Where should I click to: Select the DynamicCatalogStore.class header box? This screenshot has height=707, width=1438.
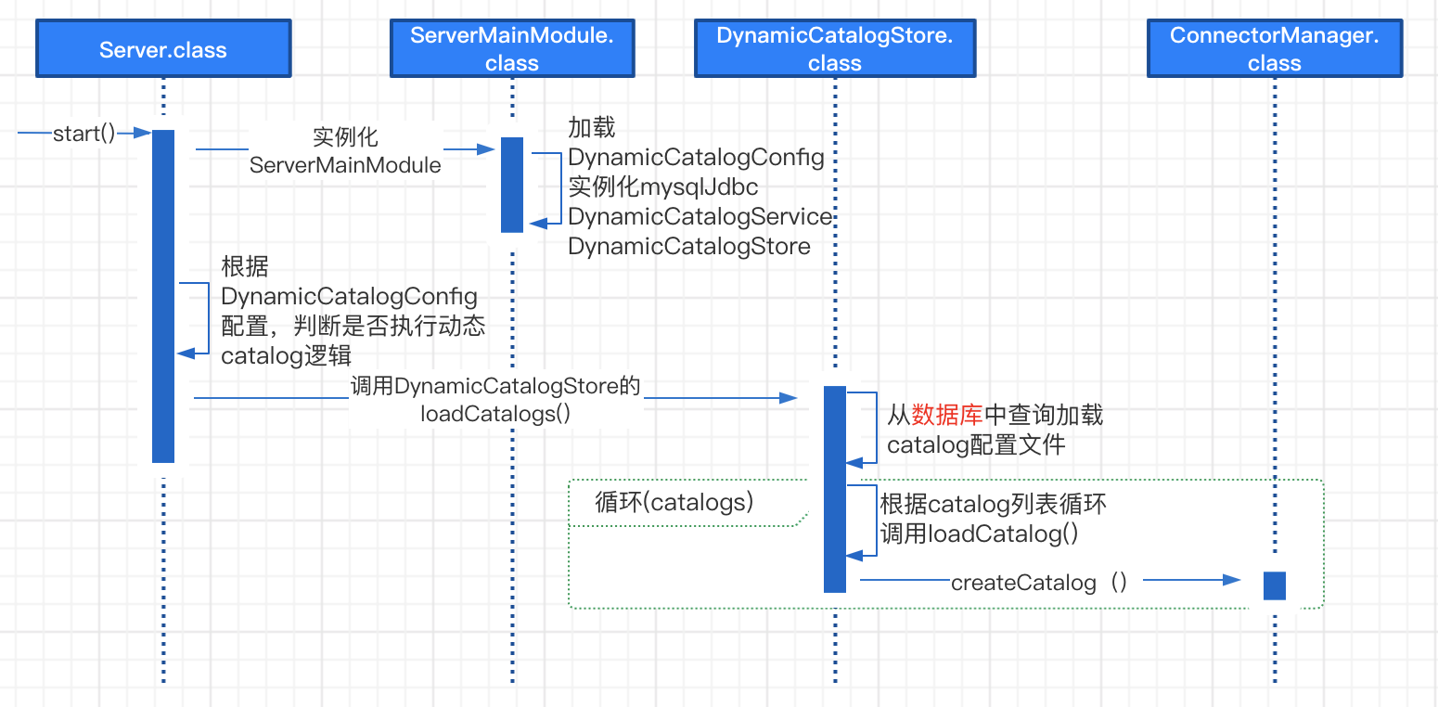pyautogui.click(x=834, y=50)
